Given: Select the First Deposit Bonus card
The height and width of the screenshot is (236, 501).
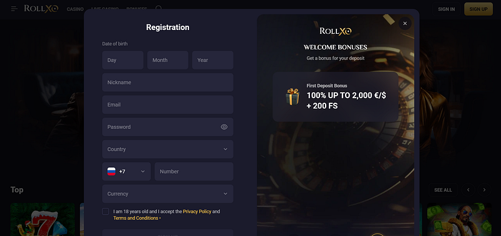Looking at the screenshot, I should point(336,97).
